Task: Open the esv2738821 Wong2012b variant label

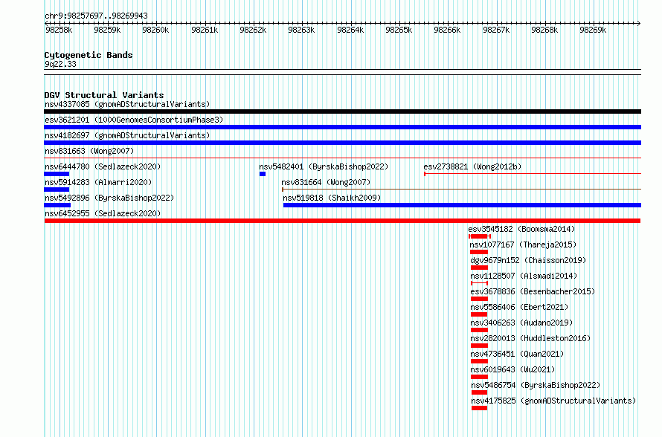Action: [472, 166]
